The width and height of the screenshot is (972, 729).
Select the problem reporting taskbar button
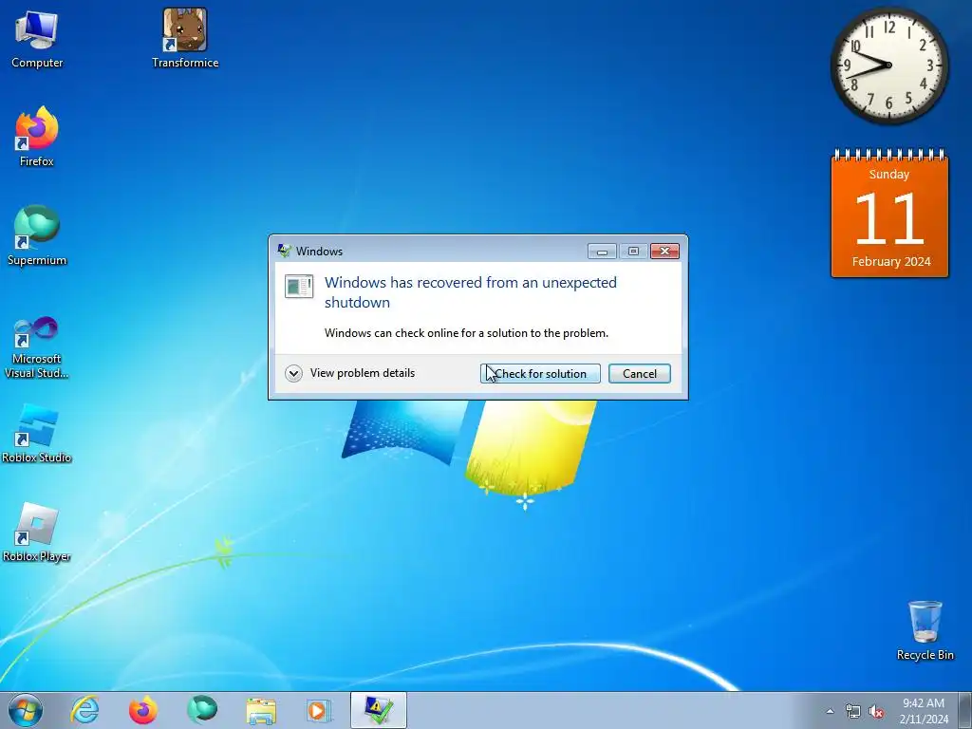(378, 710)
